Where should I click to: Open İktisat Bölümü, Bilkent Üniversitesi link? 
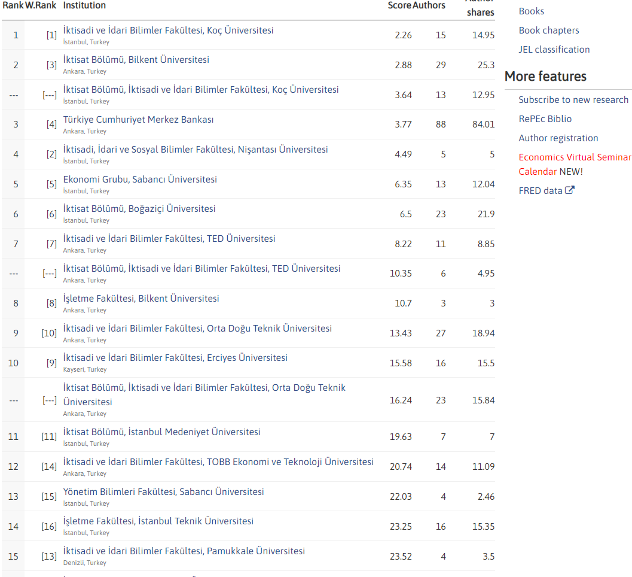[136, 60]
